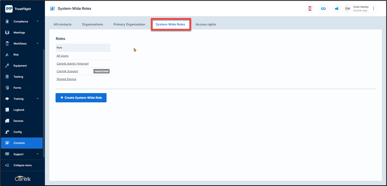Select the System-Wide Roles tab

170,24
